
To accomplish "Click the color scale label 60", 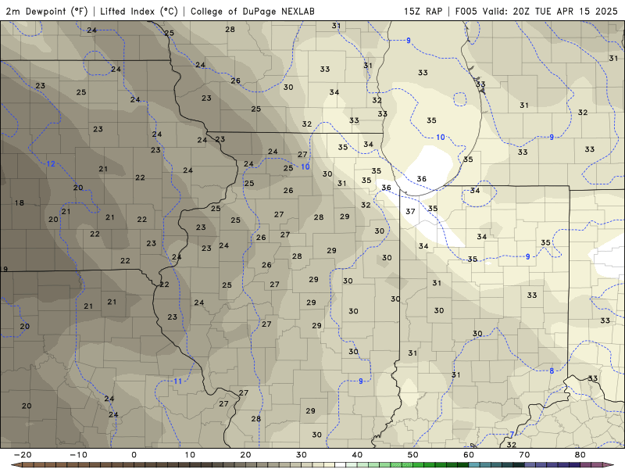I will point(469,455).
